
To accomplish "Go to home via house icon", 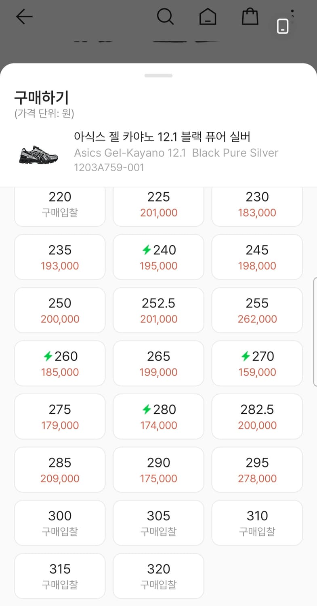I will tap(208, 17).
